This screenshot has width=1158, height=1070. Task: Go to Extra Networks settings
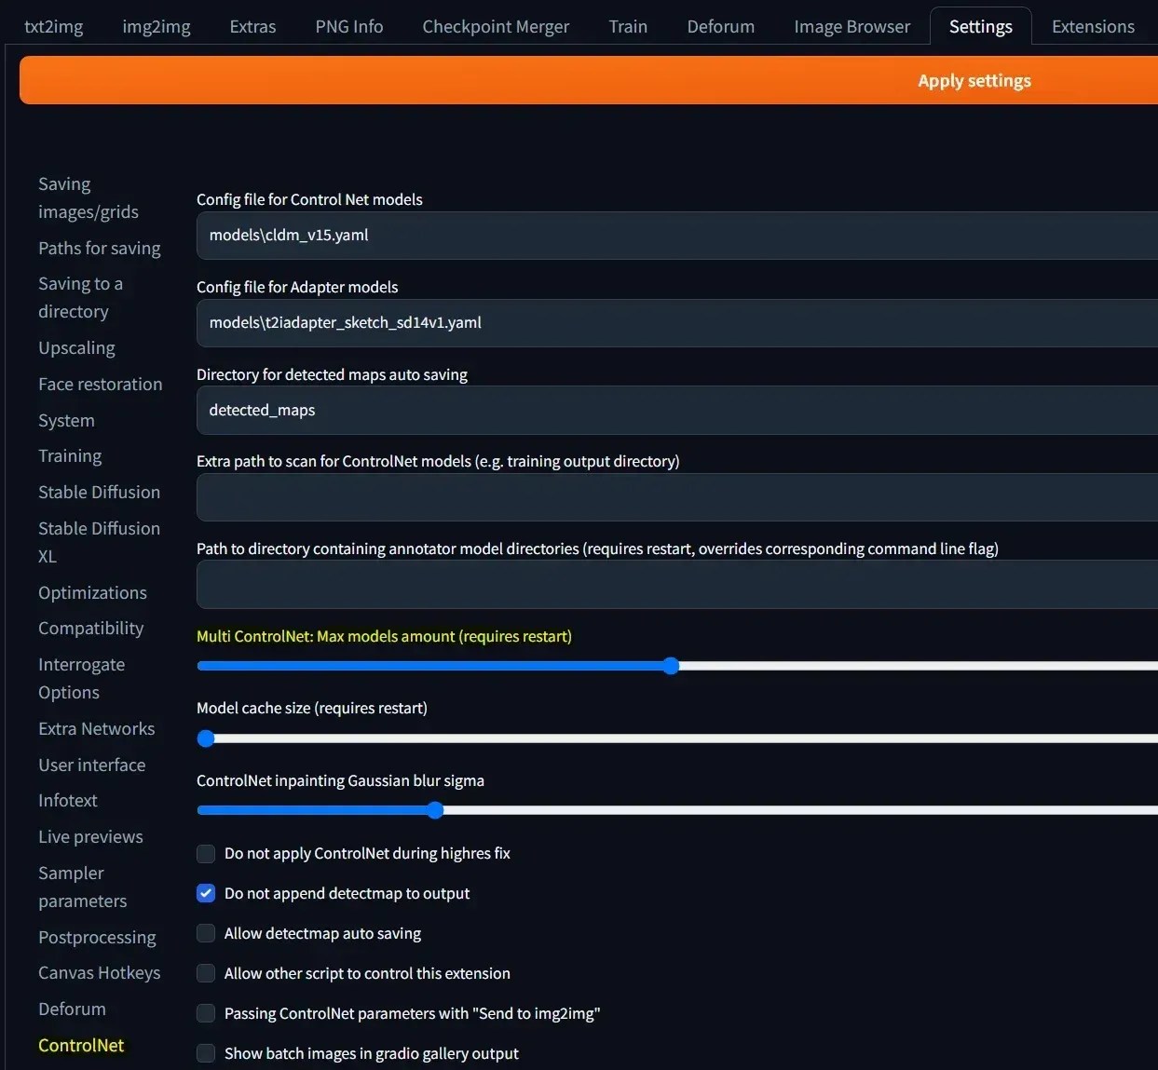[97, 728]
